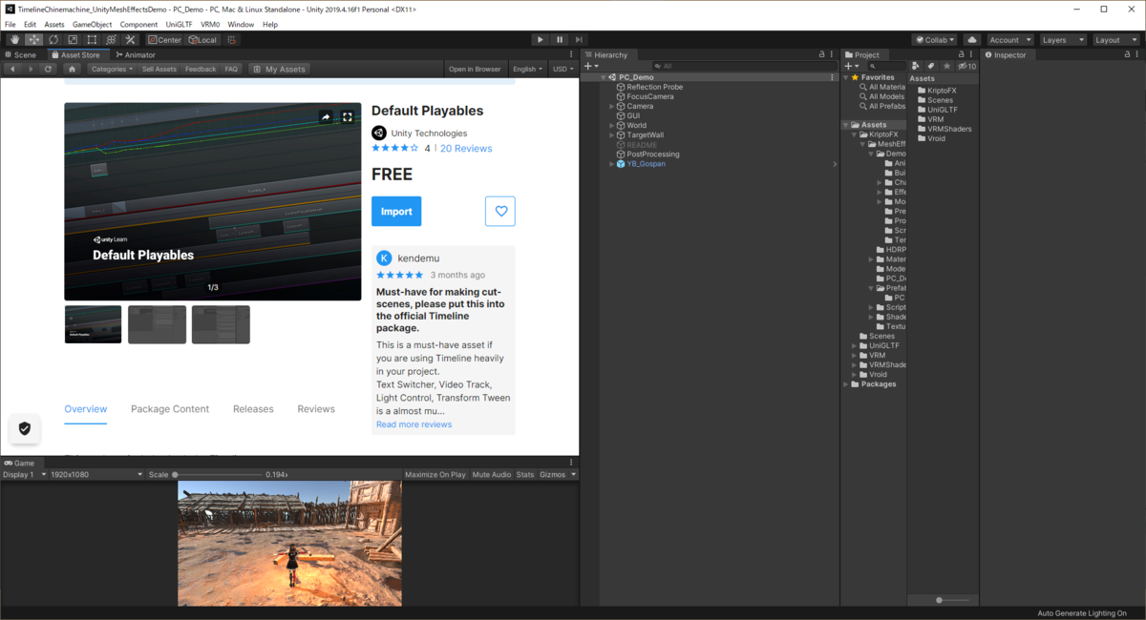Add Default Playables to wishlist
The image size is (1146, 620).
tap(499, 211)
